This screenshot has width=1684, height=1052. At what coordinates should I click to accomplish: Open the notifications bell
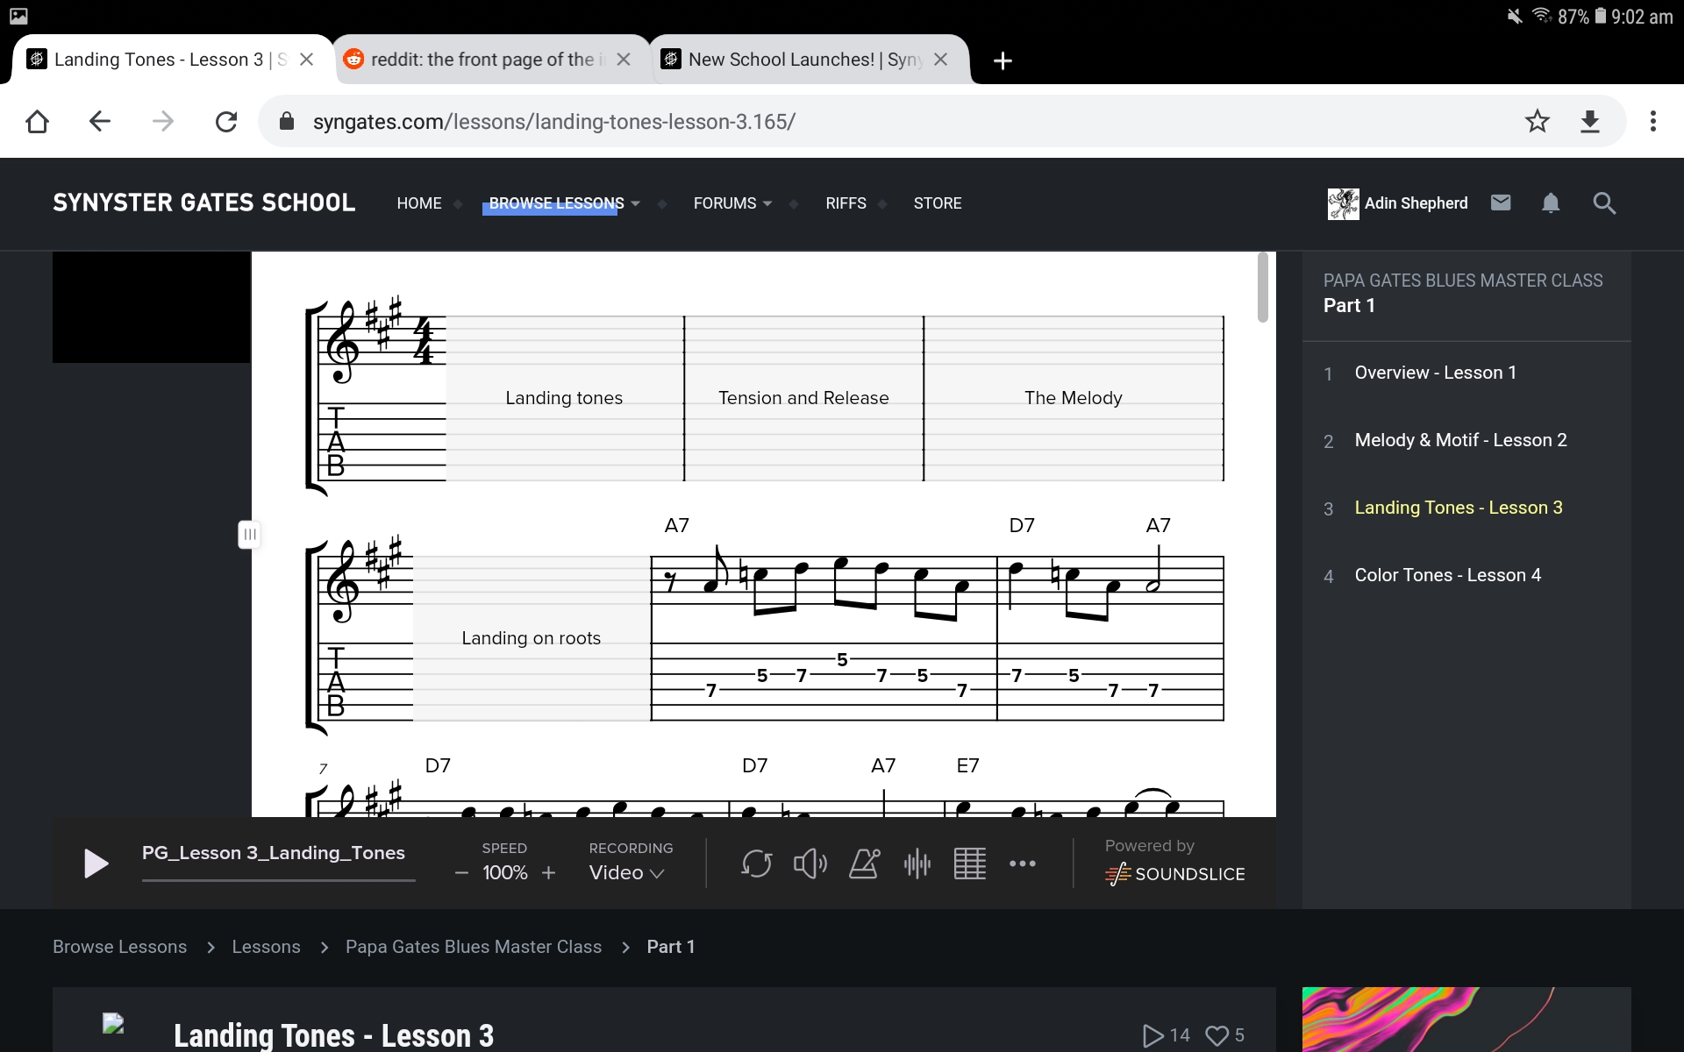(x=1551, y=203)
